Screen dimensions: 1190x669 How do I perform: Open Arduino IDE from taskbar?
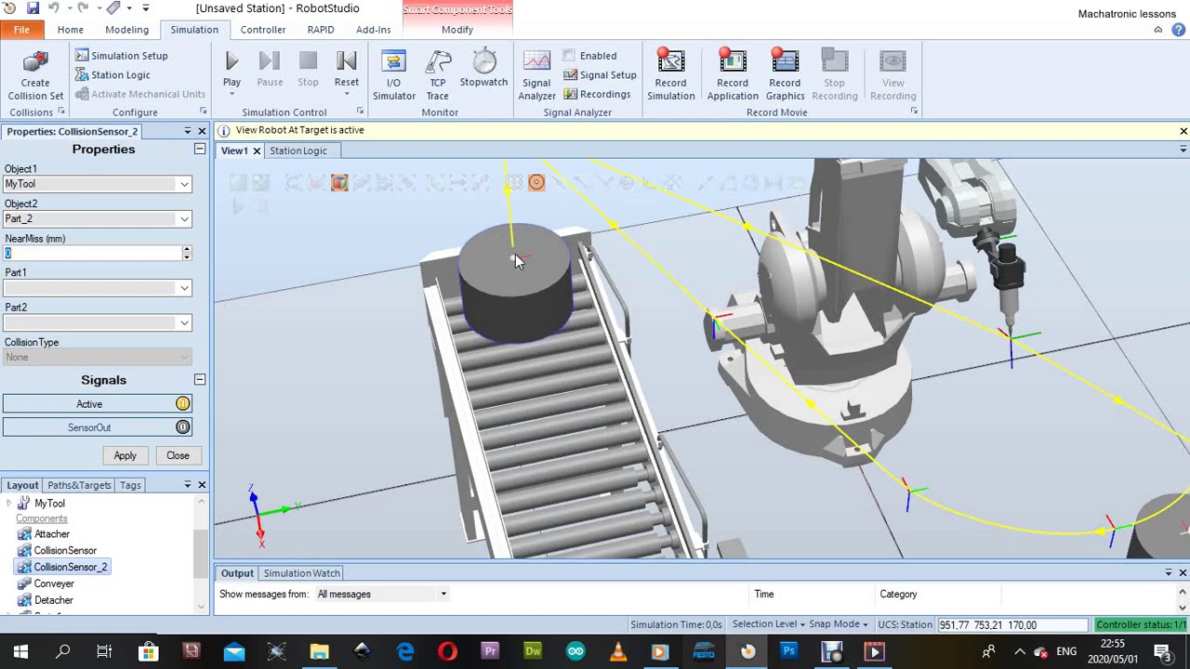(x=575, y=651)
